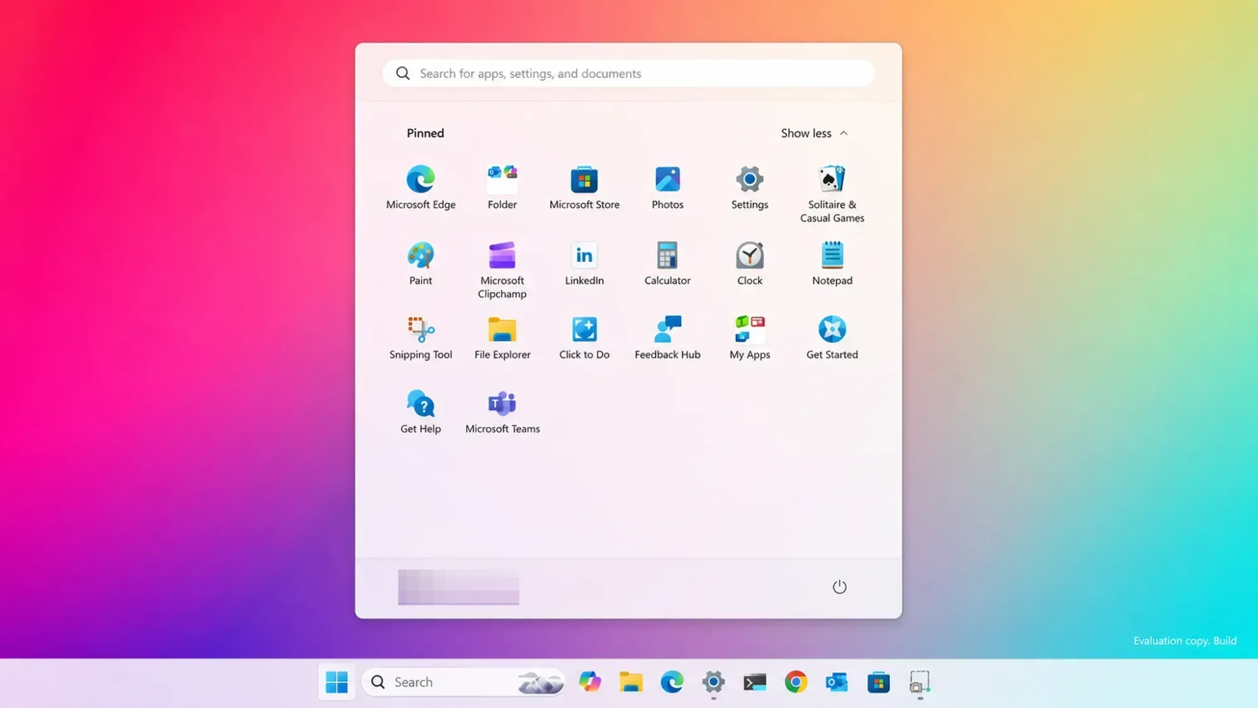The width and height of the screenshot is (1258, 708).
Task: Launch Microsoft Teams
Action: (502, 412)
